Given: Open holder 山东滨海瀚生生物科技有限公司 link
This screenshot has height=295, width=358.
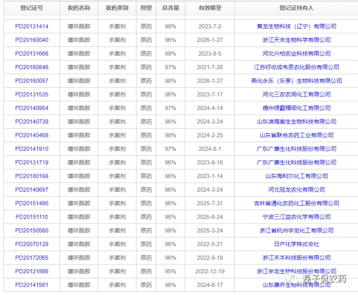Looking at the screenshot, I should [296, 122].
